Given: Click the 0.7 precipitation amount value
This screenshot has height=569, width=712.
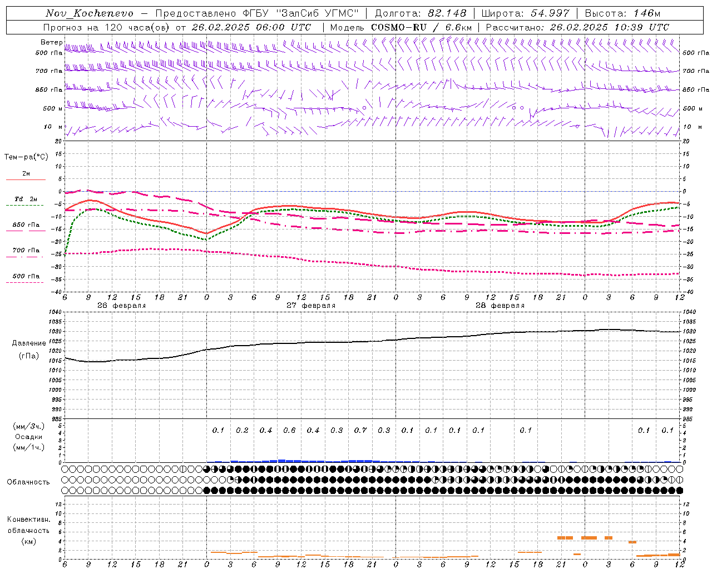Looking at the screenshot, I should pyautogui.click(x=360, y=430).
